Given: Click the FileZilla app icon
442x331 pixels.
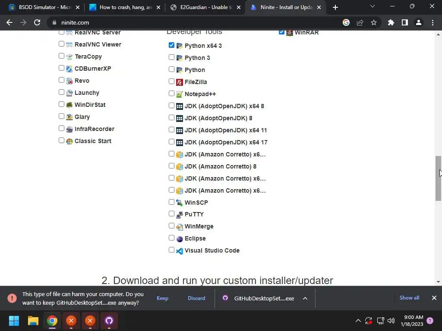Looking at the screenshot, I should pyautogui.click(x=180, y=82).
